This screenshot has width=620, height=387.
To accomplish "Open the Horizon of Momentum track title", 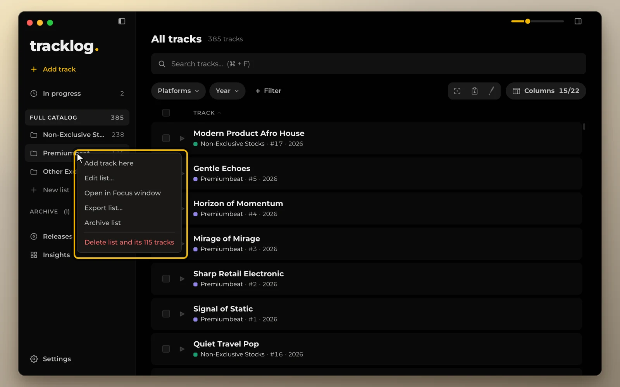I will (x=238, y=204).
